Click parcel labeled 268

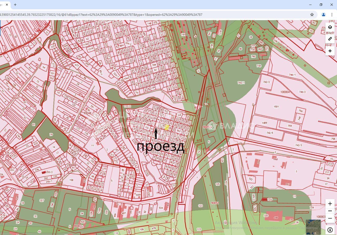point(275,159)
